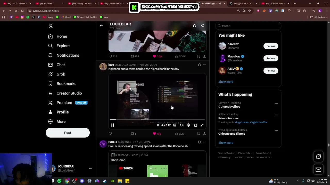This screenshot has width=330, height=185.
Task: Follow risorah?
Action: coord(271,46)
